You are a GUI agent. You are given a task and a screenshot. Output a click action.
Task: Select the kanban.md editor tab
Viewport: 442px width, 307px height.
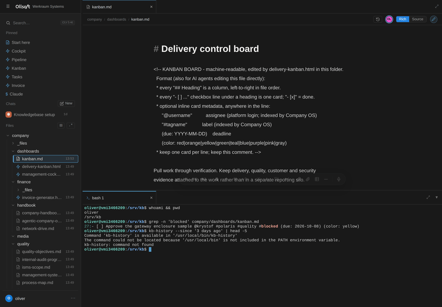tap(119, 7)
